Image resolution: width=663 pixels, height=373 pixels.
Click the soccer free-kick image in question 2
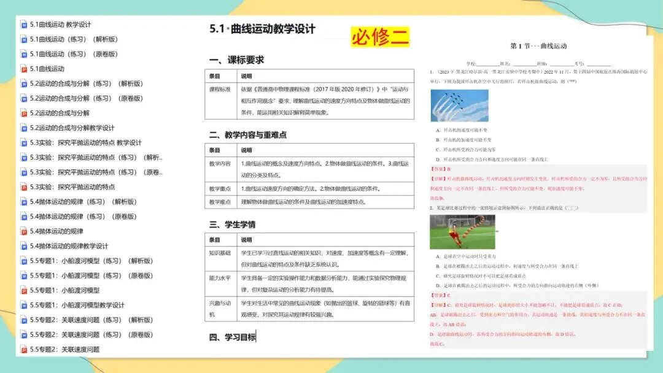(x=463, y=232)
